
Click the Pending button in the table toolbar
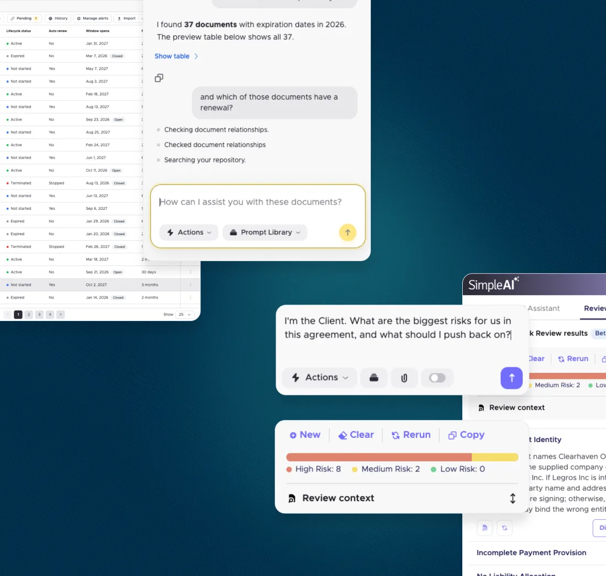point(24,18)
